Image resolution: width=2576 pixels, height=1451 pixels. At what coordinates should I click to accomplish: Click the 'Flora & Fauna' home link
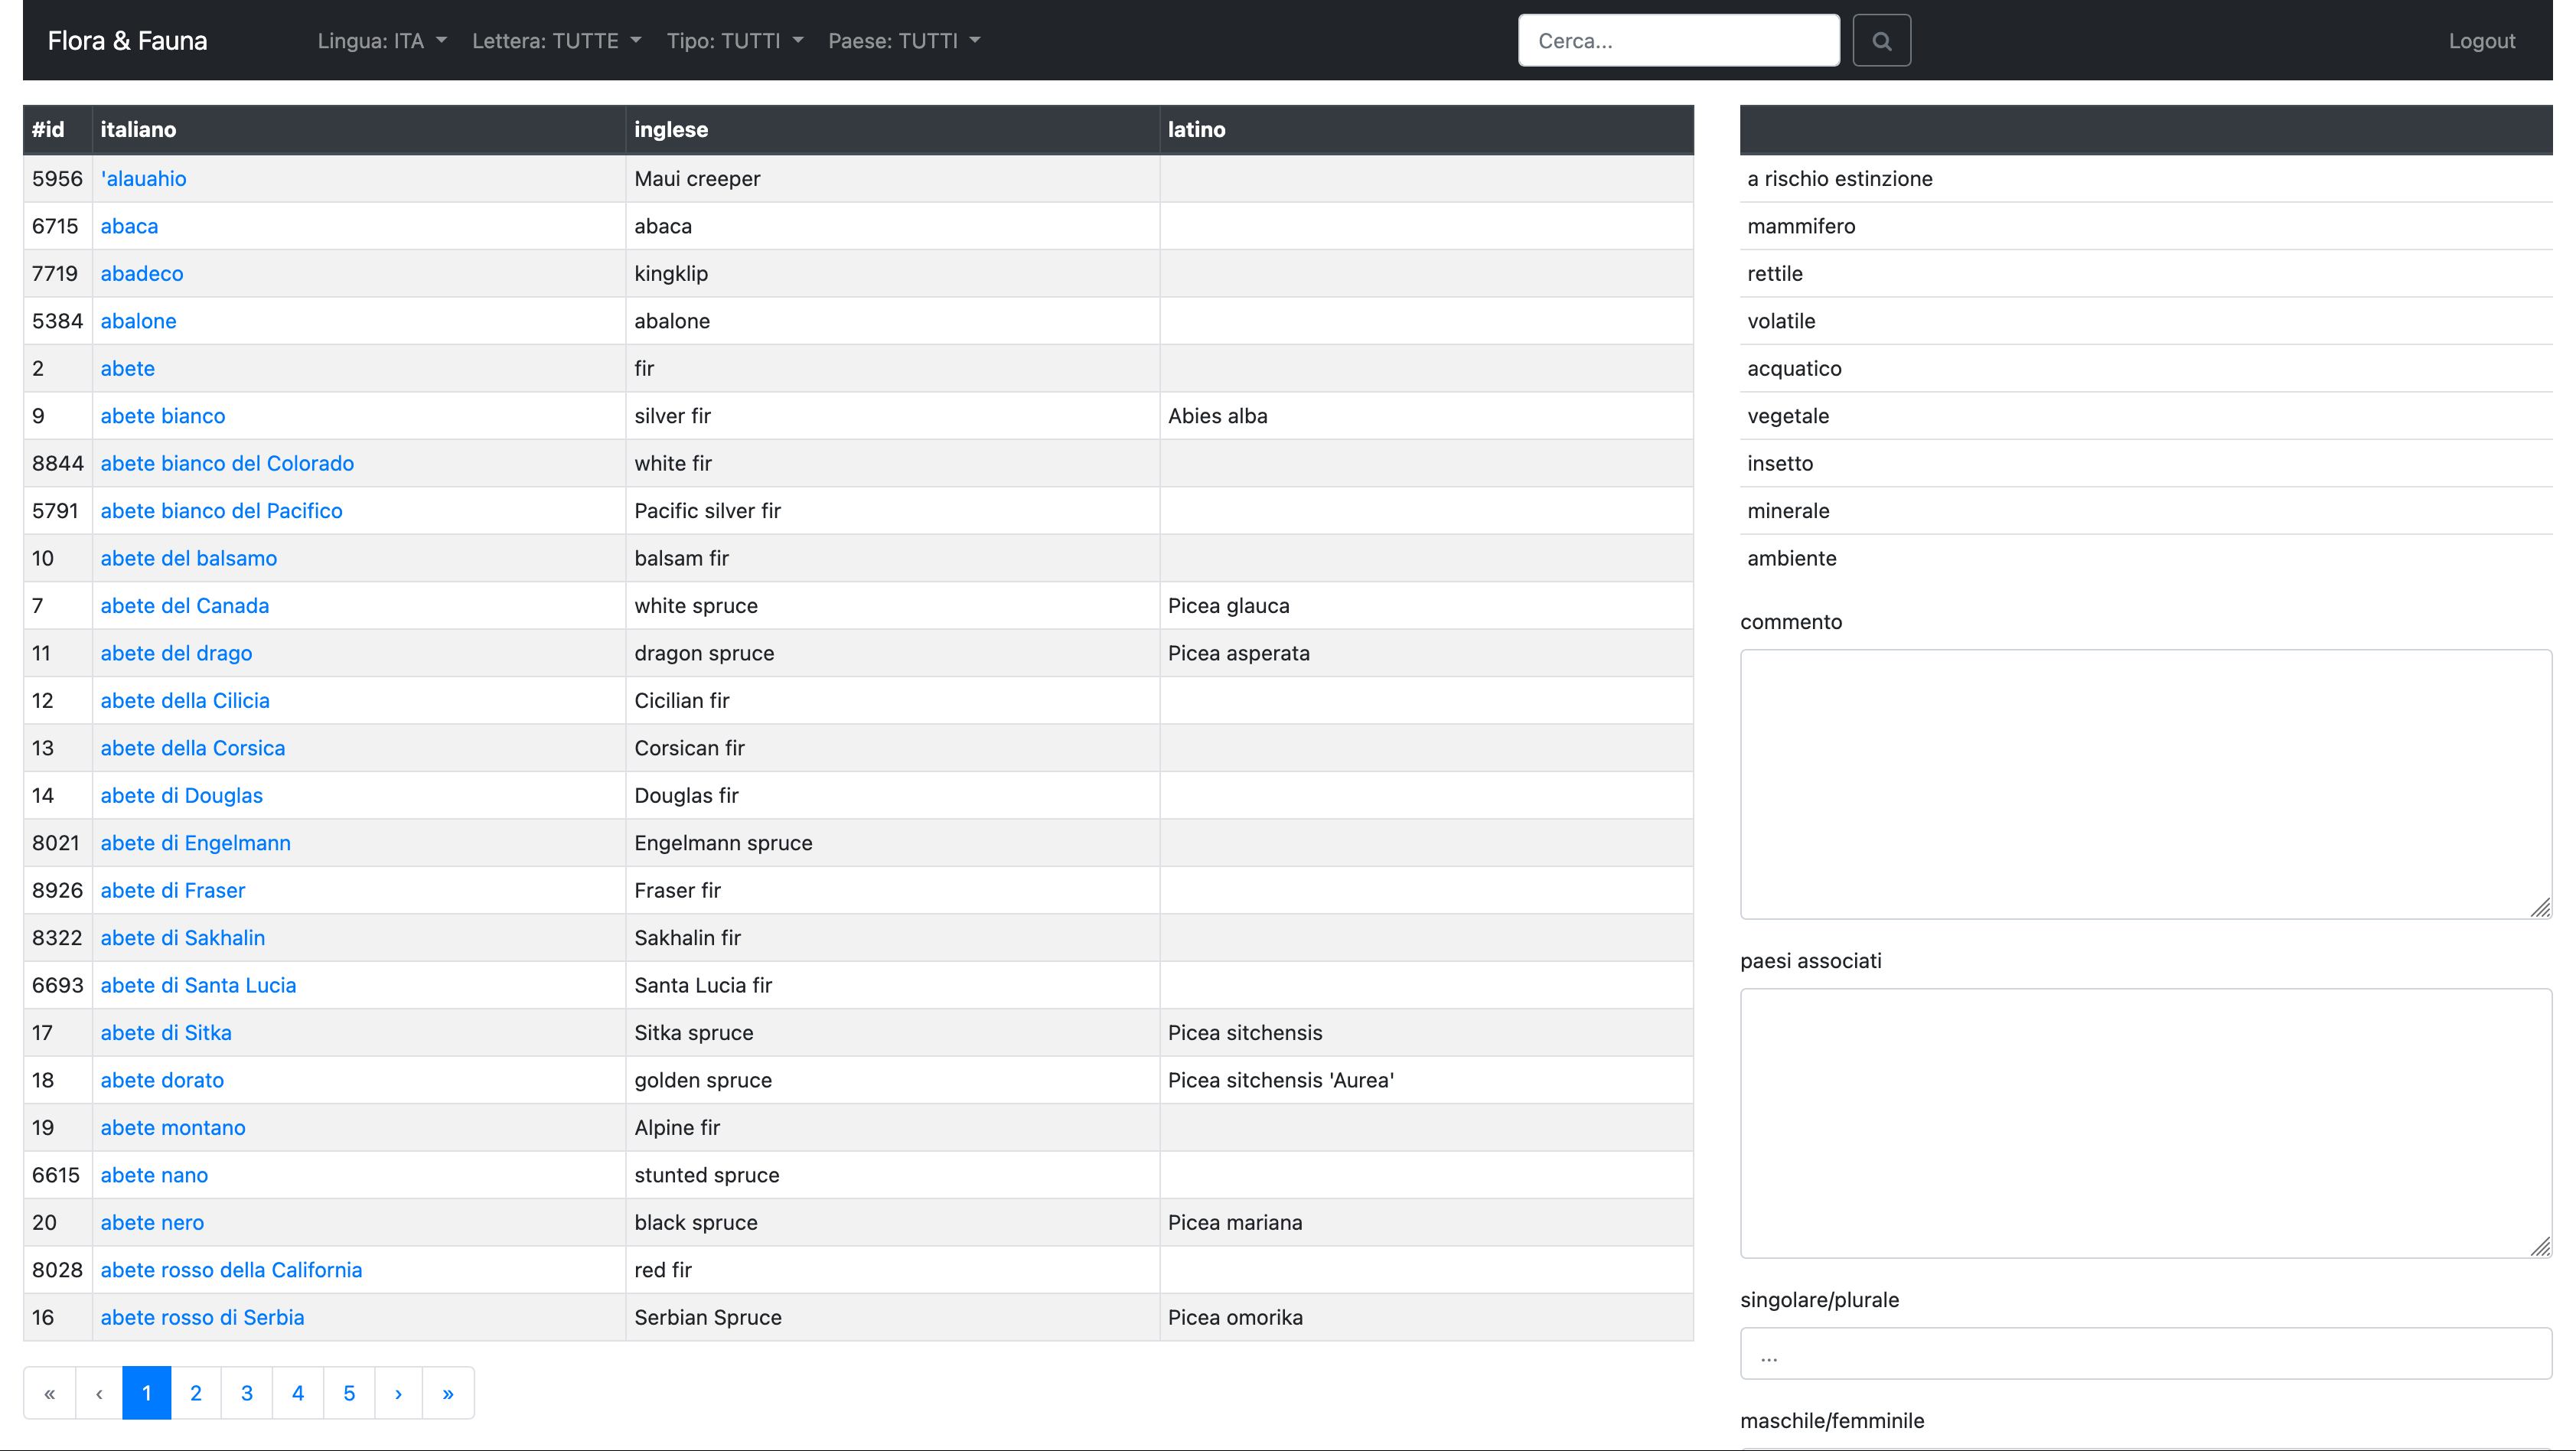pos(127,40)
